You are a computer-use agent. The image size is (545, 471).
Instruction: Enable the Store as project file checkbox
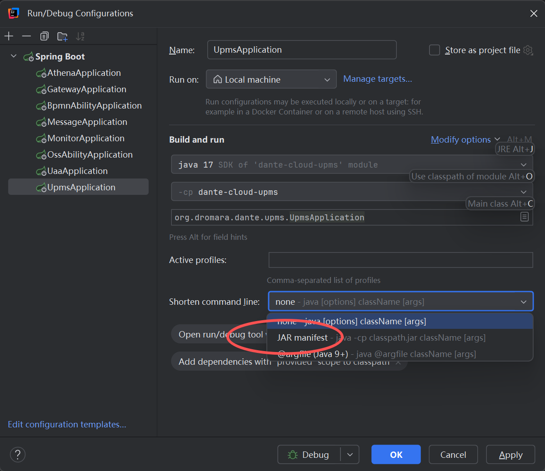point(435,50)
